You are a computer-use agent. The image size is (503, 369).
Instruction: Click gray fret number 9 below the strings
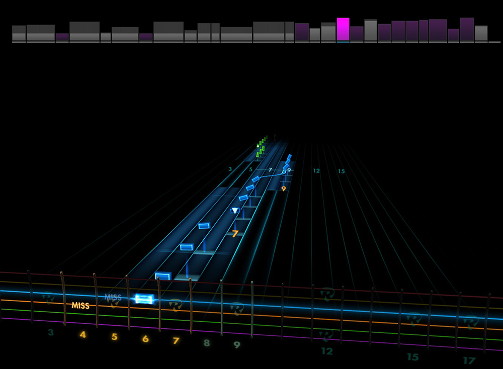coord(237,345)
